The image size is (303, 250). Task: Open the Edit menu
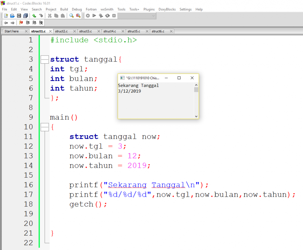(x=14, y=9)
